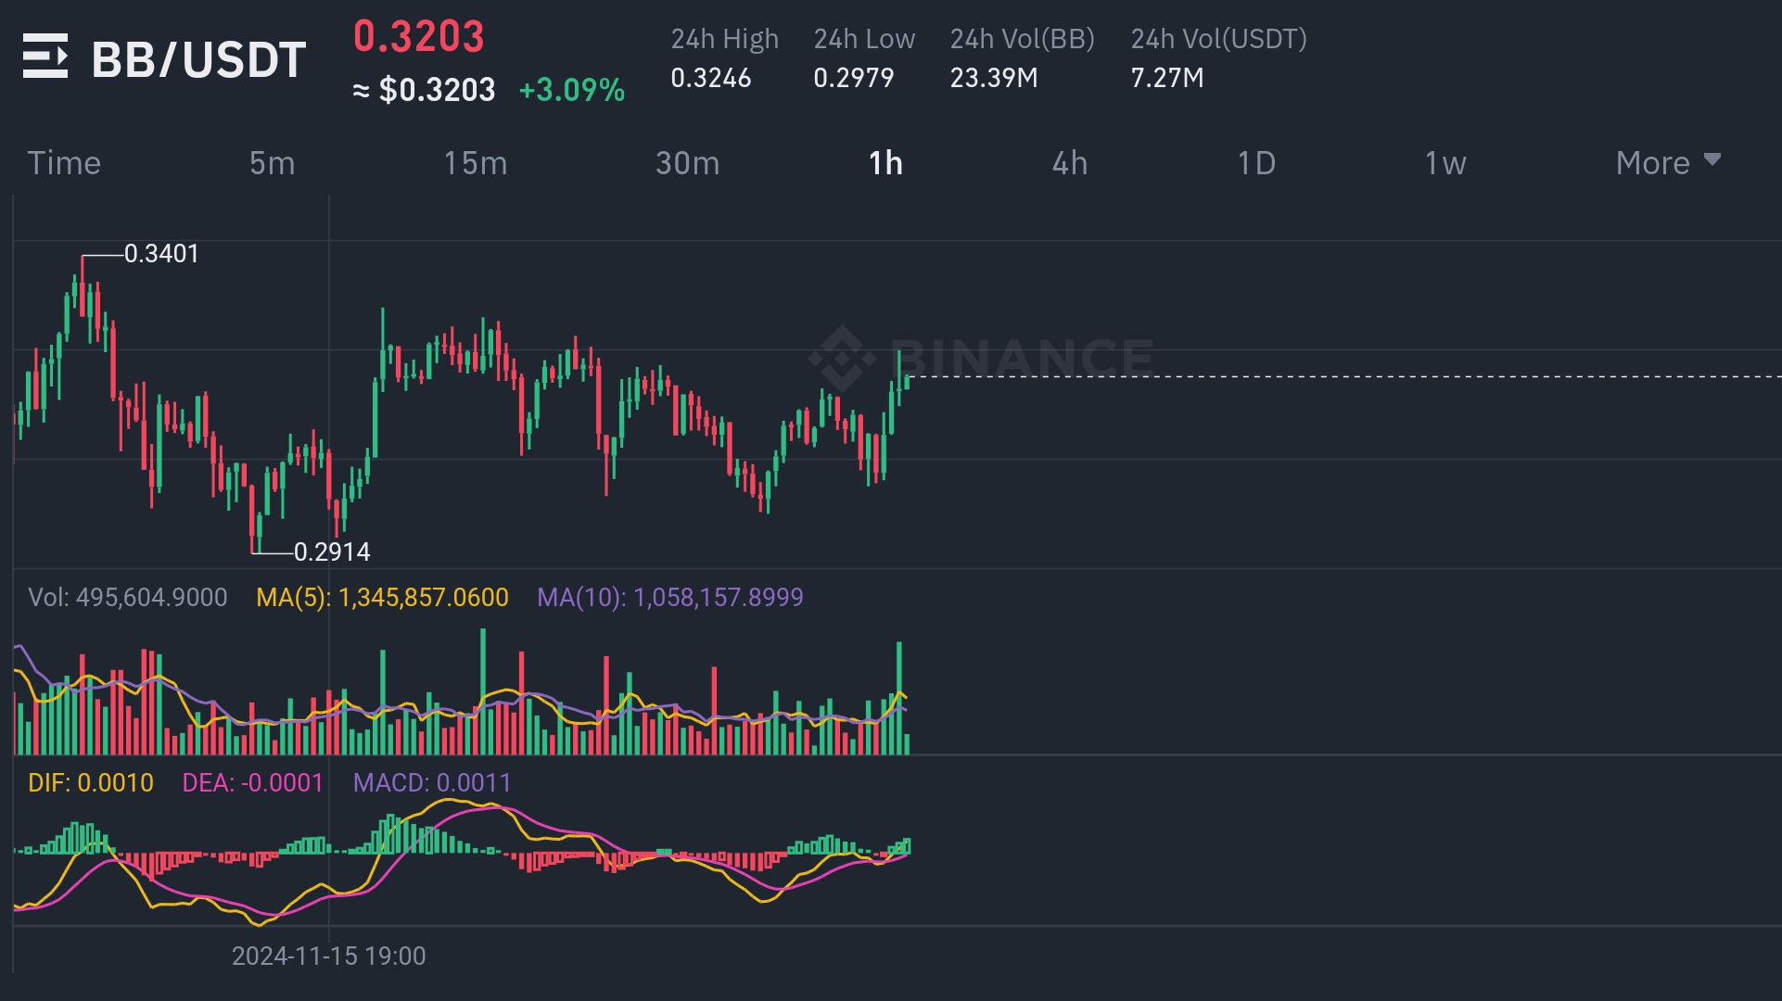The width and height of the screenshot is (1782, 1001).
Task: Click the dropdown arrow next to More
Action: pos(1712,159)
